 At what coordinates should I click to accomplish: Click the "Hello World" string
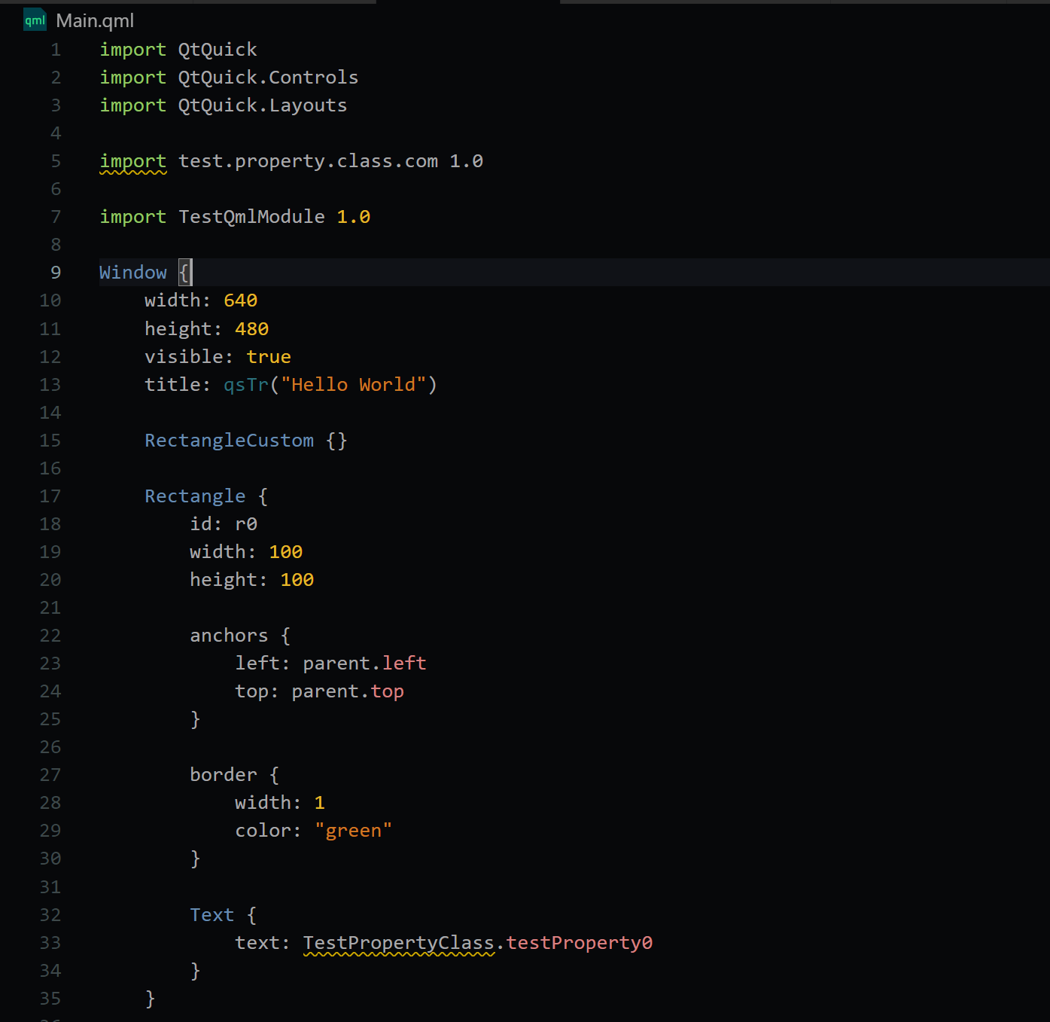coord(354,385)
